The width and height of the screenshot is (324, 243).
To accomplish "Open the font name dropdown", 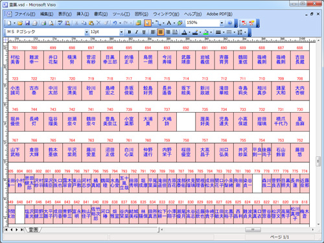I will (x=87, y=32).
